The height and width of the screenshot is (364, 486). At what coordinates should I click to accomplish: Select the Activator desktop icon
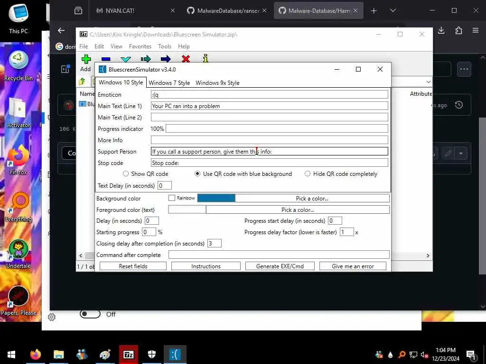19,113
